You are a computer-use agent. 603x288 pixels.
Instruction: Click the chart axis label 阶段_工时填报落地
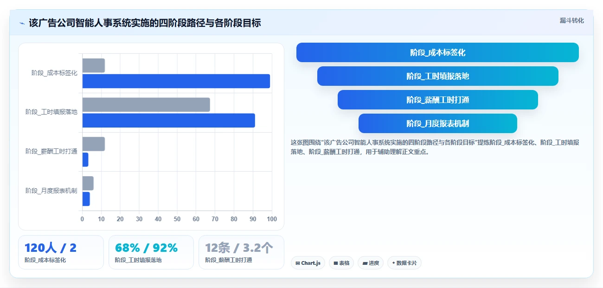coord(51,112)
